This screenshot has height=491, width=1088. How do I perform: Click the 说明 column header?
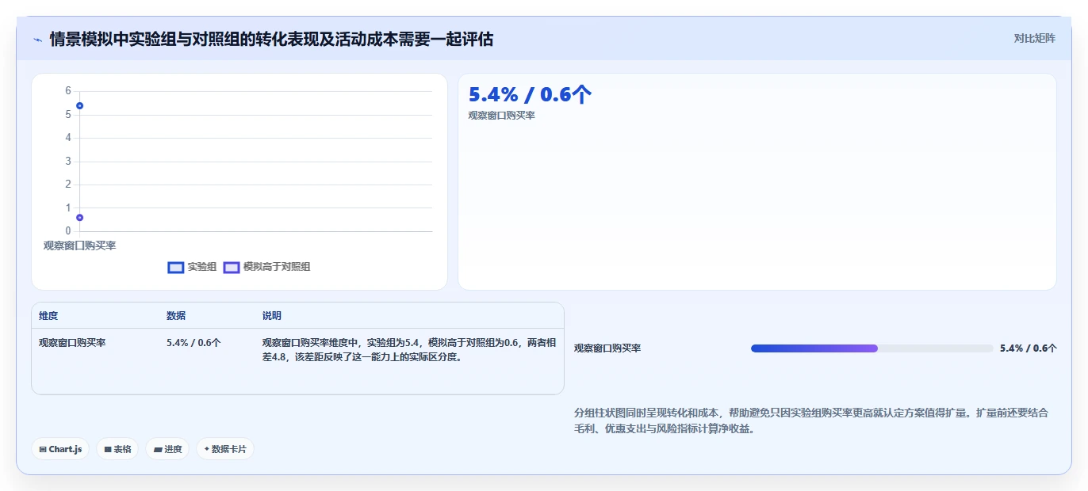(272, 316)
